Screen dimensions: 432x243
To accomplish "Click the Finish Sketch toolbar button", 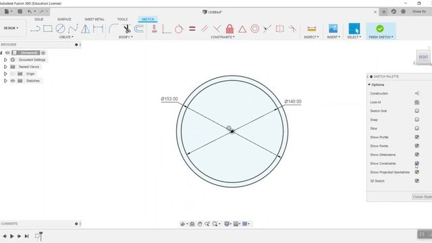I will pyautogui.click(x=380, y=31).
